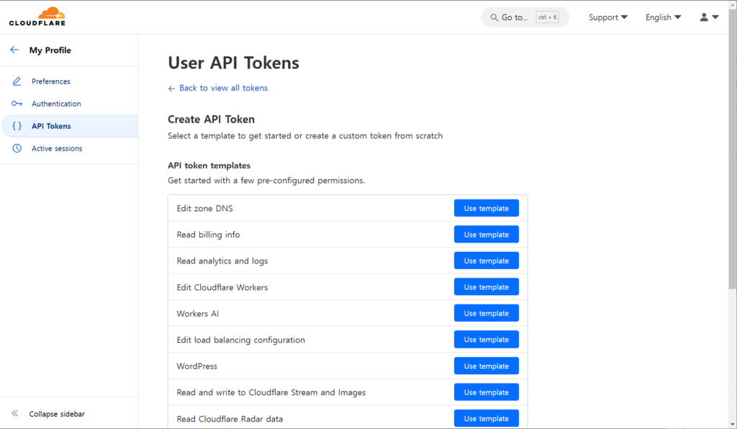
Task: Use the Workers AI template
Action: coord(486,313)
